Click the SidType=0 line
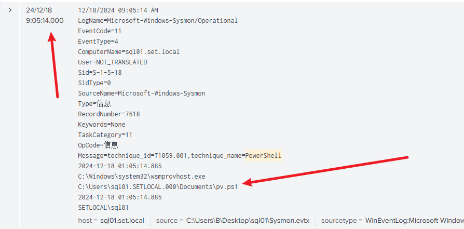Screen dimensions: 464x229 pos(94,83)
